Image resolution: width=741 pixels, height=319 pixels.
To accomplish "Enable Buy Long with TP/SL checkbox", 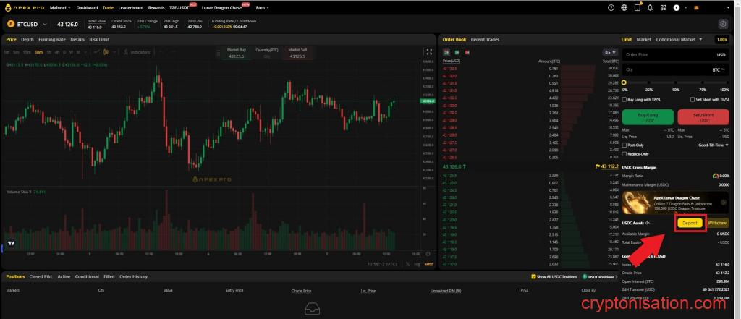I will pyautogui.click(x=624, y=99).
